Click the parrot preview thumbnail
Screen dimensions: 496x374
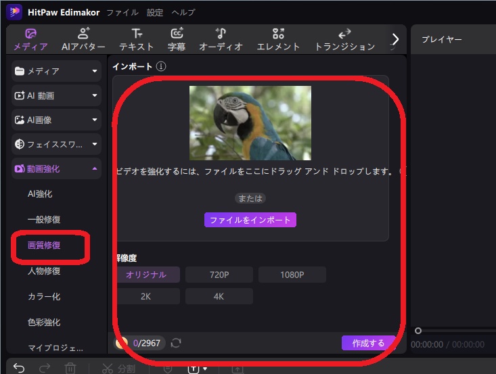point(250,123)
